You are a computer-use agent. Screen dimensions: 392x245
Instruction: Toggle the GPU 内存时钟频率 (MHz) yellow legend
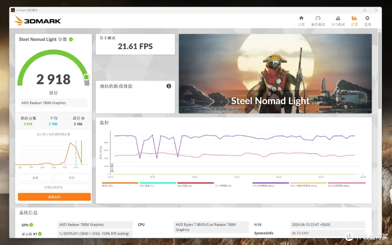[x=308, y=184]
